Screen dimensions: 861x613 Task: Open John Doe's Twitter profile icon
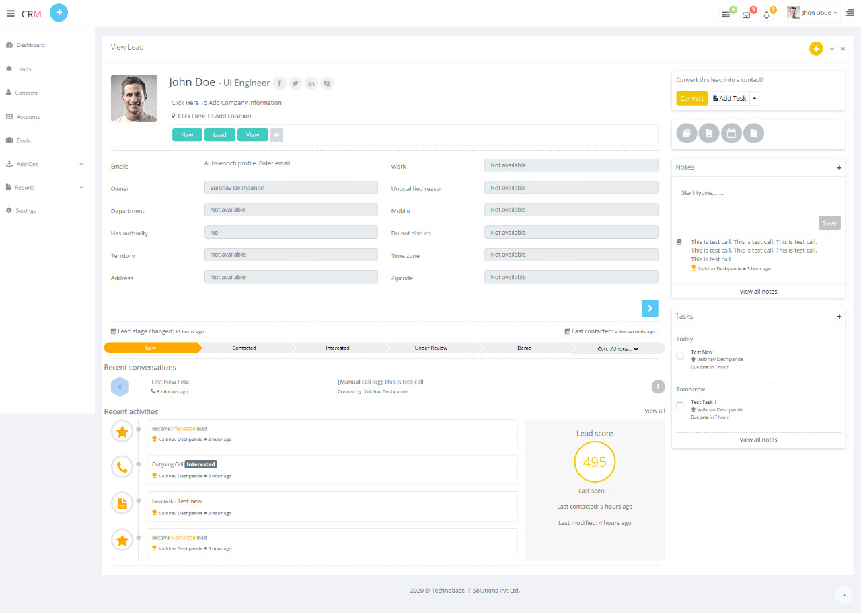(295, 83)
